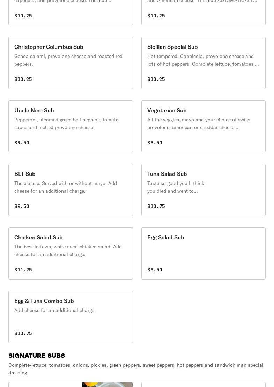Click the Uncle Nino Sub $9.50 price

(22, 143)
